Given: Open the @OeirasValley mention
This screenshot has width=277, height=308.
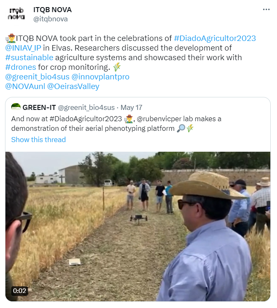Looking at the screenshot, I should 73,87.
